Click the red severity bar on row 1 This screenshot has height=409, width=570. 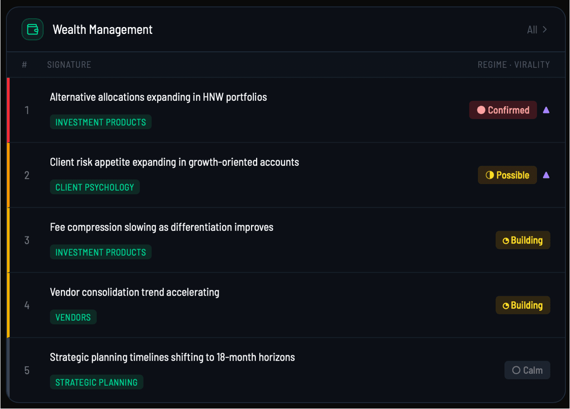8,110
